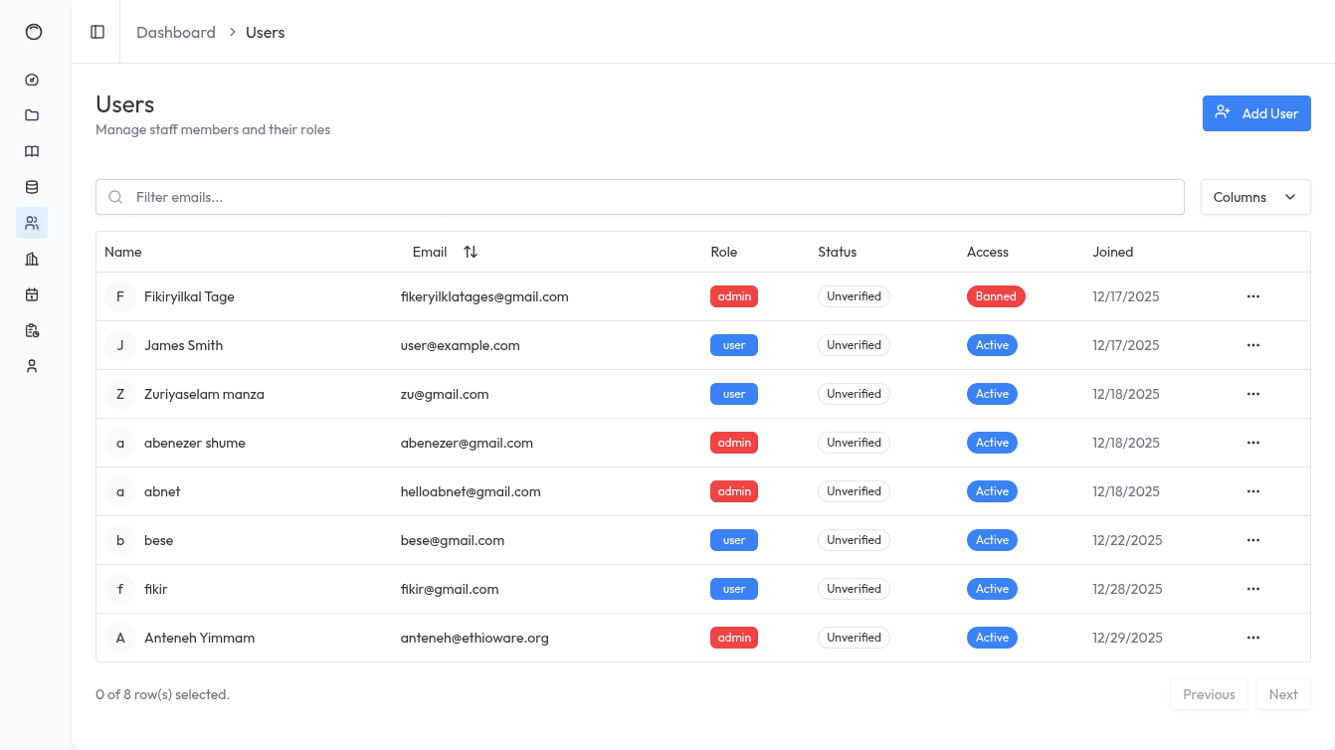1335x750 pixels.
Task: Go to Dashboard via the breadcrumb
Action: (x=176, y=32)
